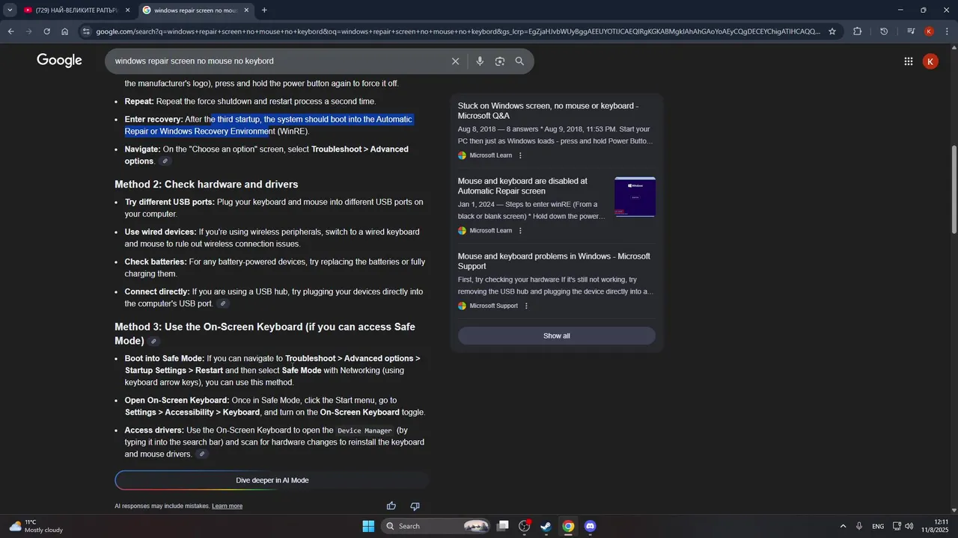This screenshot has height=538, width=958.
Task: Open the Google apps grid
Action: coord(908,61)
